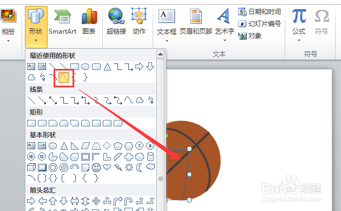Select decagon labeled 10 in 基本形状
The image size is (341, 211).
tap(31, 157)
